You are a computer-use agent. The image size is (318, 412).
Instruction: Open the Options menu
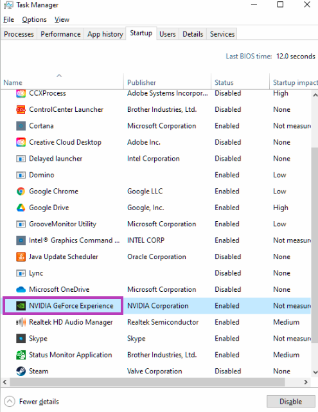34,19
